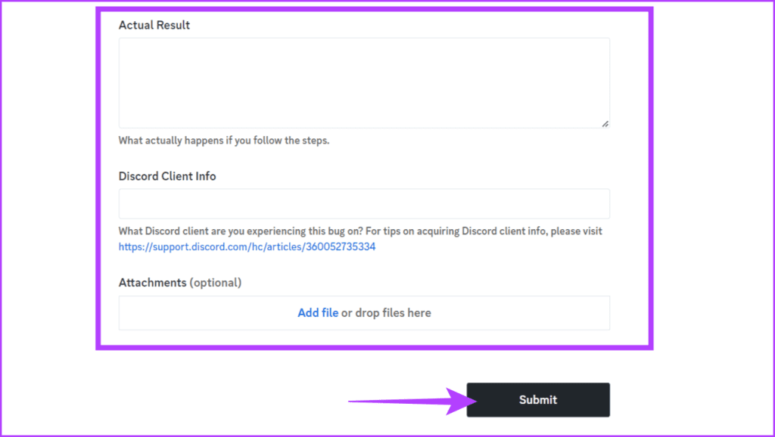This screenshot has height=437, width=775.
Task: Click the '(optional)' text beside Attachments
Action: (216, 283)
